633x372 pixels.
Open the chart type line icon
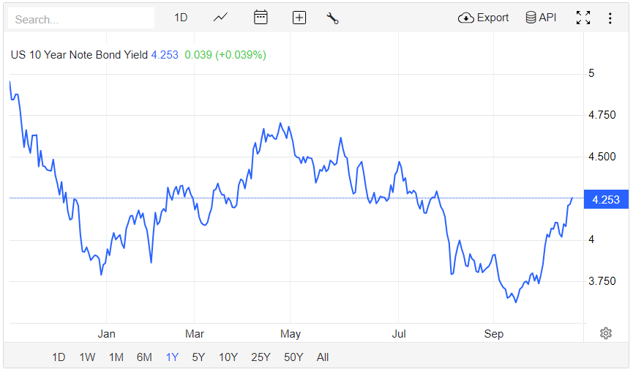(x=220, y=18)
